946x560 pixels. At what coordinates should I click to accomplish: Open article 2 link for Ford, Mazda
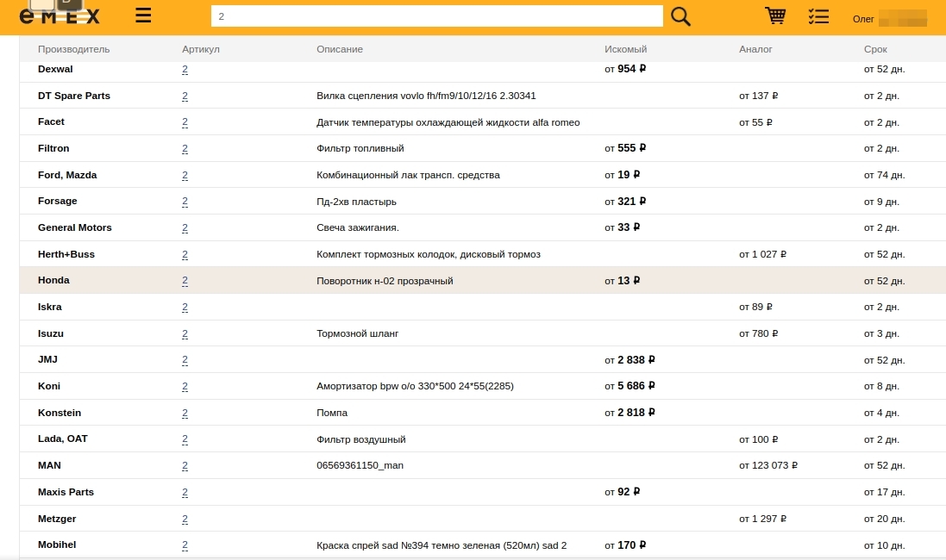[x=185, y=176]
